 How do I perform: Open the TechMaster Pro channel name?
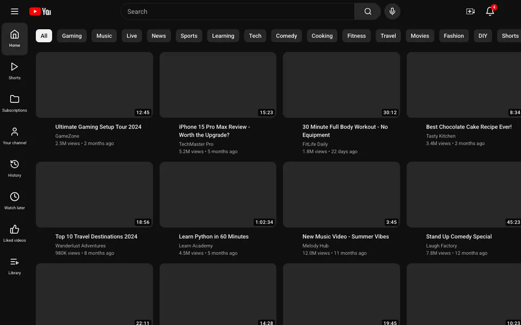tap(196, 144)
